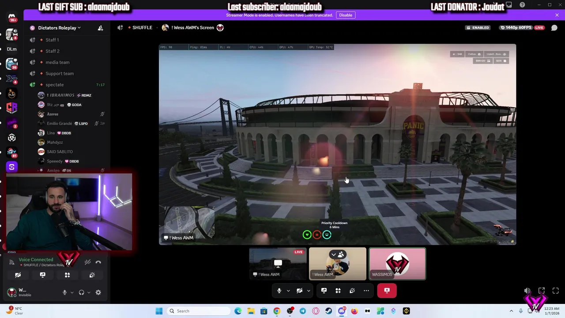The width and height of the screenshot is (565, 318).
Task: Open camera options arrow in call controls
Action: [309, 291]
